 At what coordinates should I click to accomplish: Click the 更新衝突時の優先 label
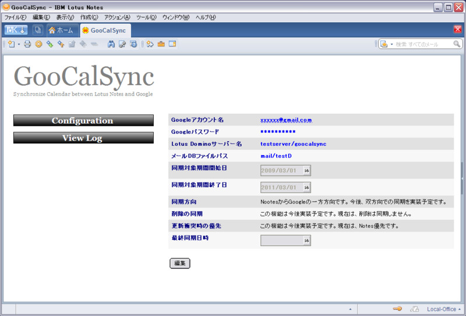tap(196, 226)
